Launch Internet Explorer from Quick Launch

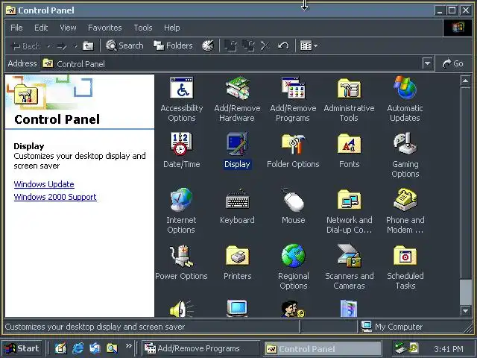click(x=78, y=348)
